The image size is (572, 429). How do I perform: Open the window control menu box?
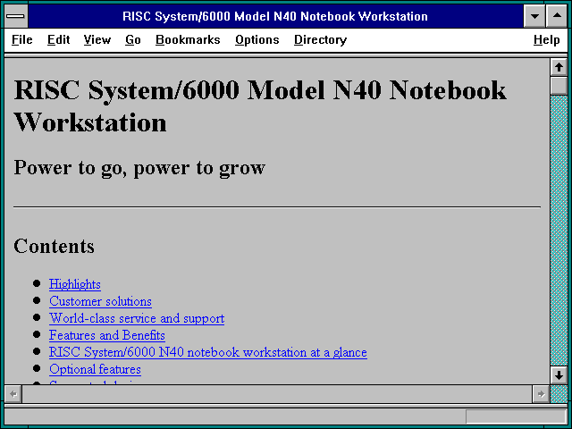click(x=16, y=16)
